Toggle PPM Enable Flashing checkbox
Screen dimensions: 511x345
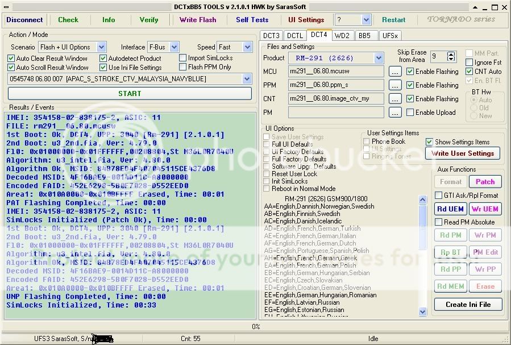pos(410,85)
